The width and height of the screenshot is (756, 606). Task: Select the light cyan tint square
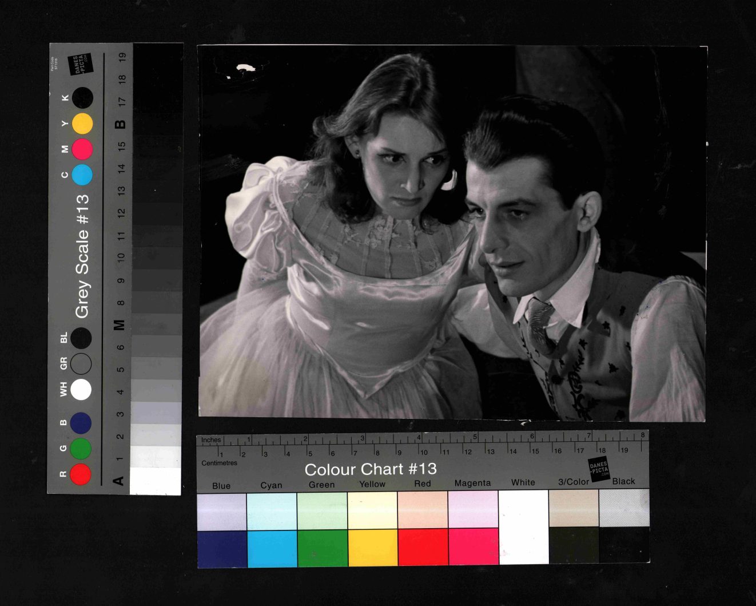tap(272, 510)
